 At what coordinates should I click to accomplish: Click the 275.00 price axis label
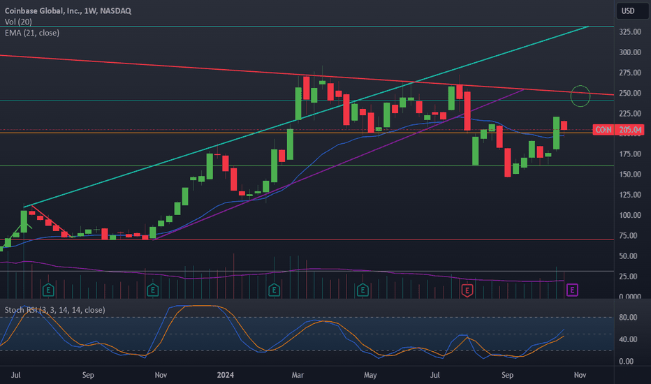pos(630,73)
